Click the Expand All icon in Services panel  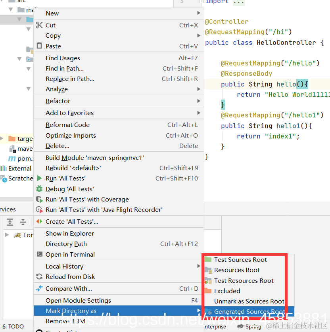pos(10,222)
